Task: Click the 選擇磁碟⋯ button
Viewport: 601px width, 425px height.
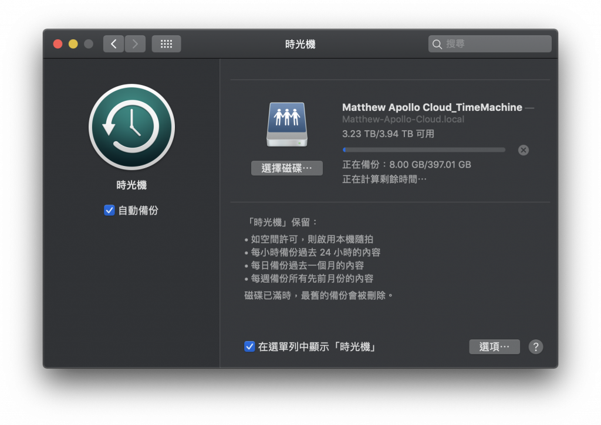Action: click(286, 168)
